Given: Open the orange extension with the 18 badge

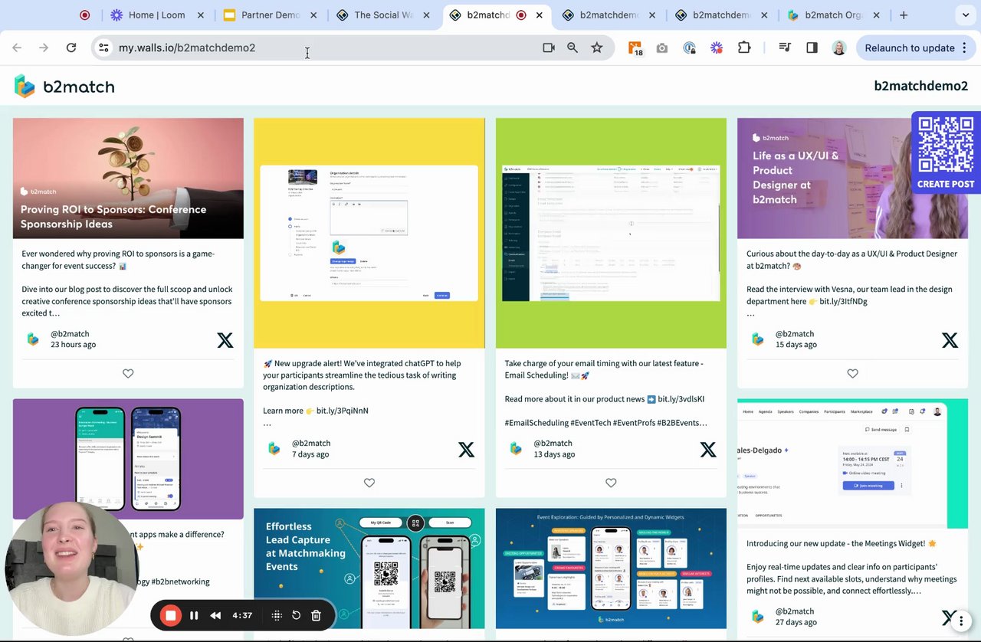Looking at the screenshot, I should pyautogui.click(x=635, y=48).
